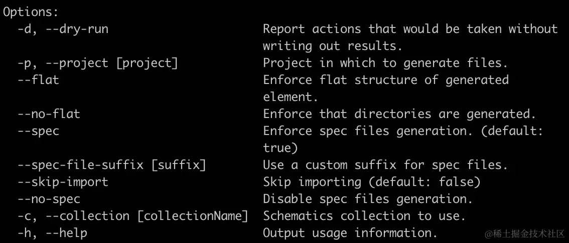Click the -h, --help option
569x243 pixels.
tap(53, 233)
